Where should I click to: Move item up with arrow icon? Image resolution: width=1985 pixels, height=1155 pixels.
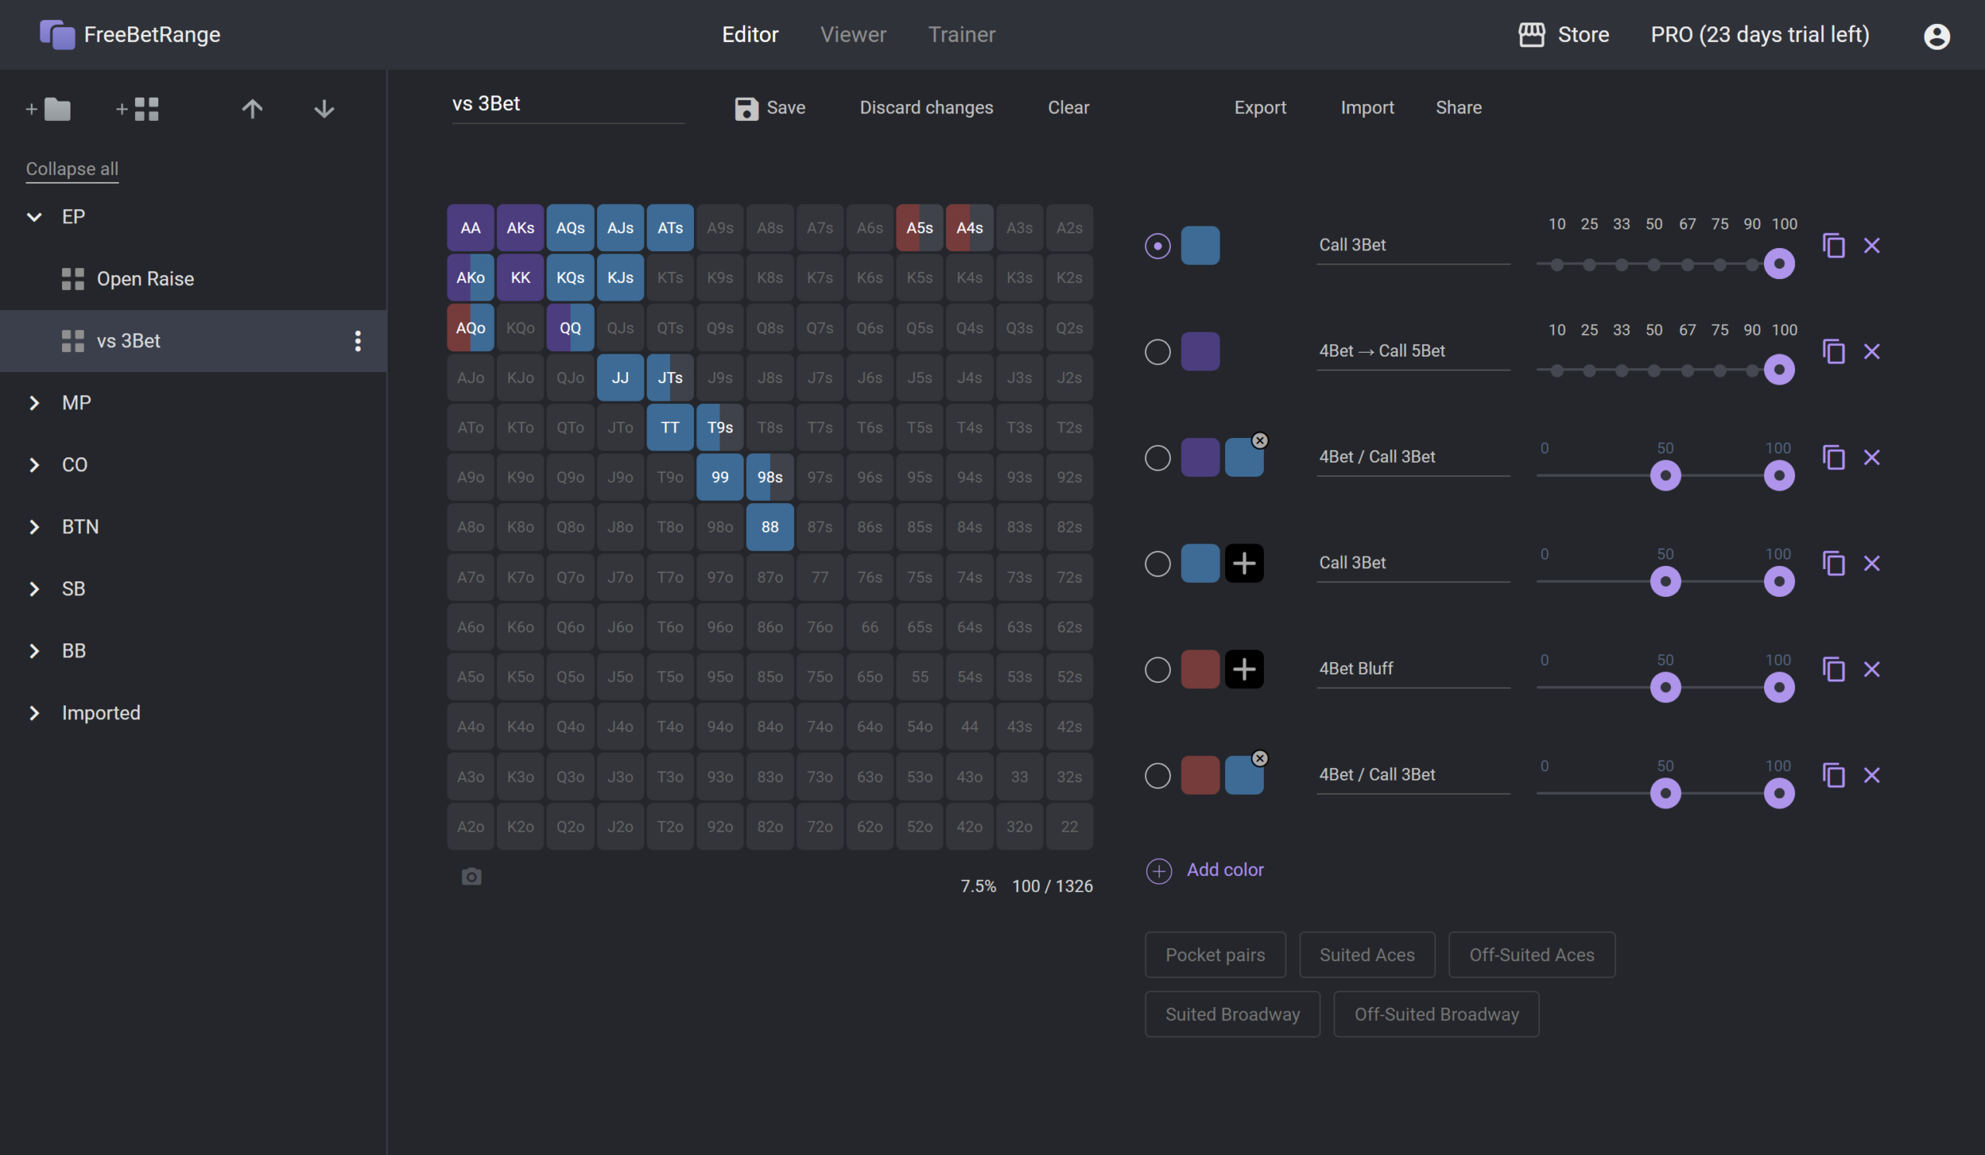coord(252,109)
